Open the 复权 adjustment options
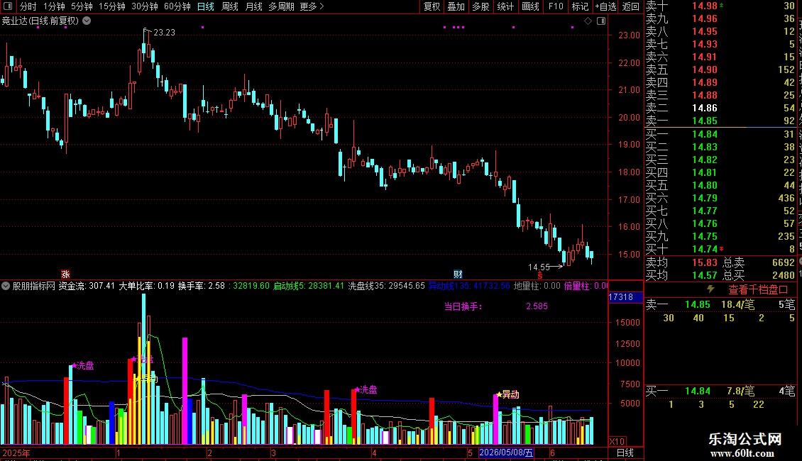This screenshot has height=461, width=802. [432, 6]
